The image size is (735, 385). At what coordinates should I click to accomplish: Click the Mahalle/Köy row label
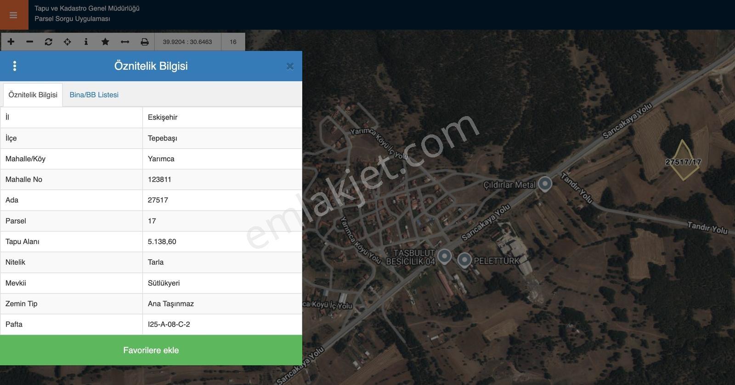tap(25, 159)
